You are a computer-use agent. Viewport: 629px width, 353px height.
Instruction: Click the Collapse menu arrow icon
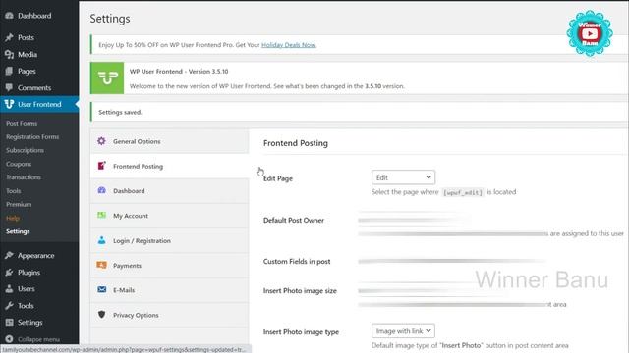point(9,339)
